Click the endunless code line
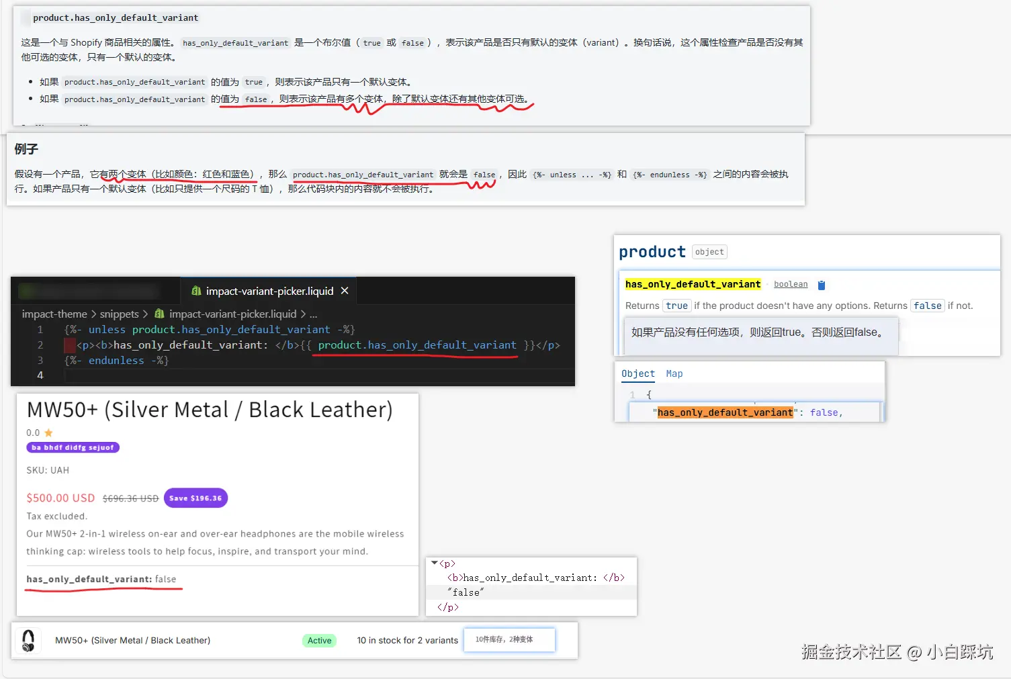 click(116, 361)
